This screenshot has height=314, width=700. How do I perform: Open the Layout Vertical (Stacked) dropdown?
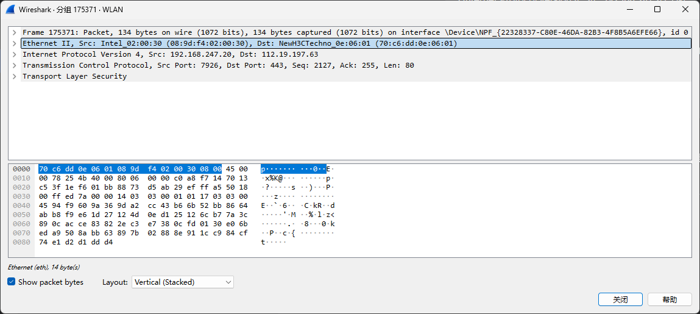(183, 282)
